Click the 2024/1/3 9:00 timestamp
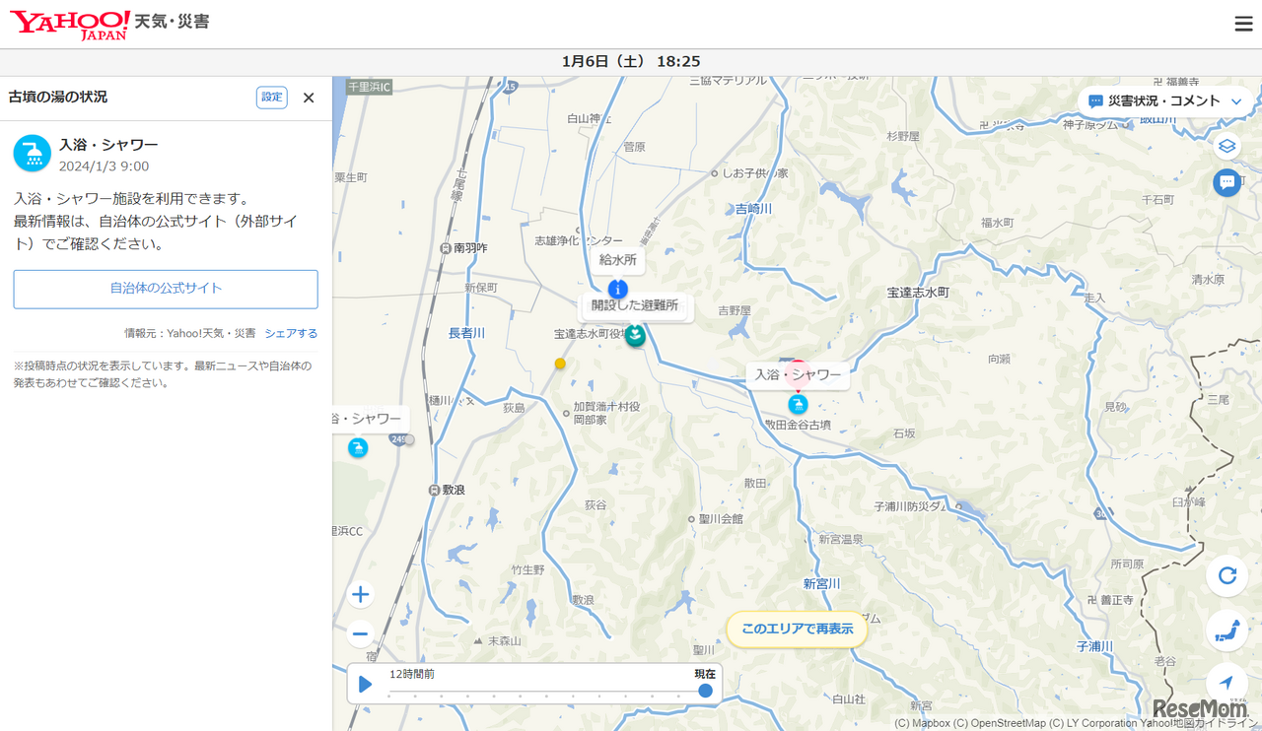This screenshot has width=1262, height=731. 105,166
